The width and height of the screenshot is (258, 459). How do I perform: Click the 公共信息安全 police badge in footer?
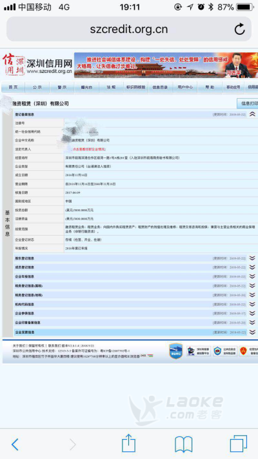[224, 351]
